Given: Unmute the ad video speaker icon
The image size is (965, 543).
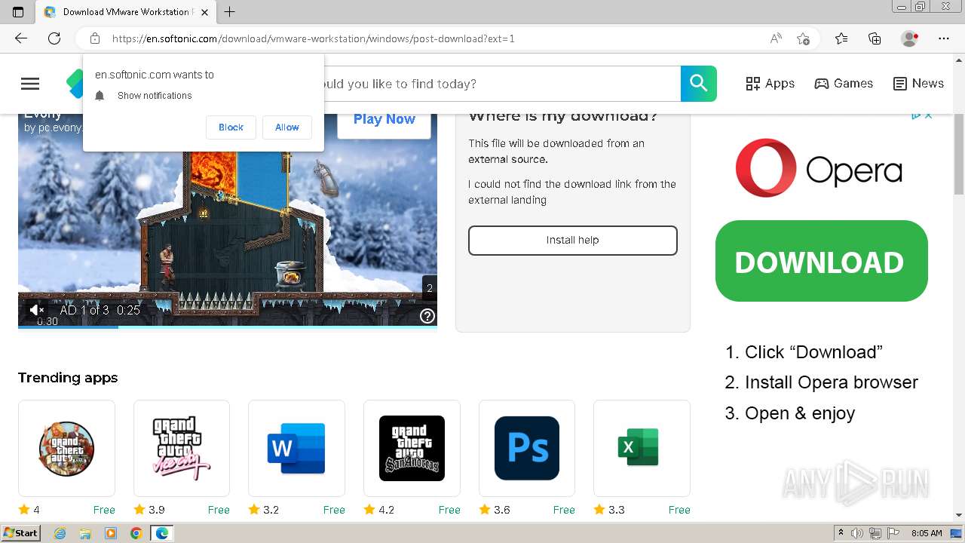Looking at the screenshot, I should (x=35, y=310).
